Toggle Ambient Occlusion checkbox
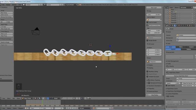 pyautogui.click(x=148, y=77)
